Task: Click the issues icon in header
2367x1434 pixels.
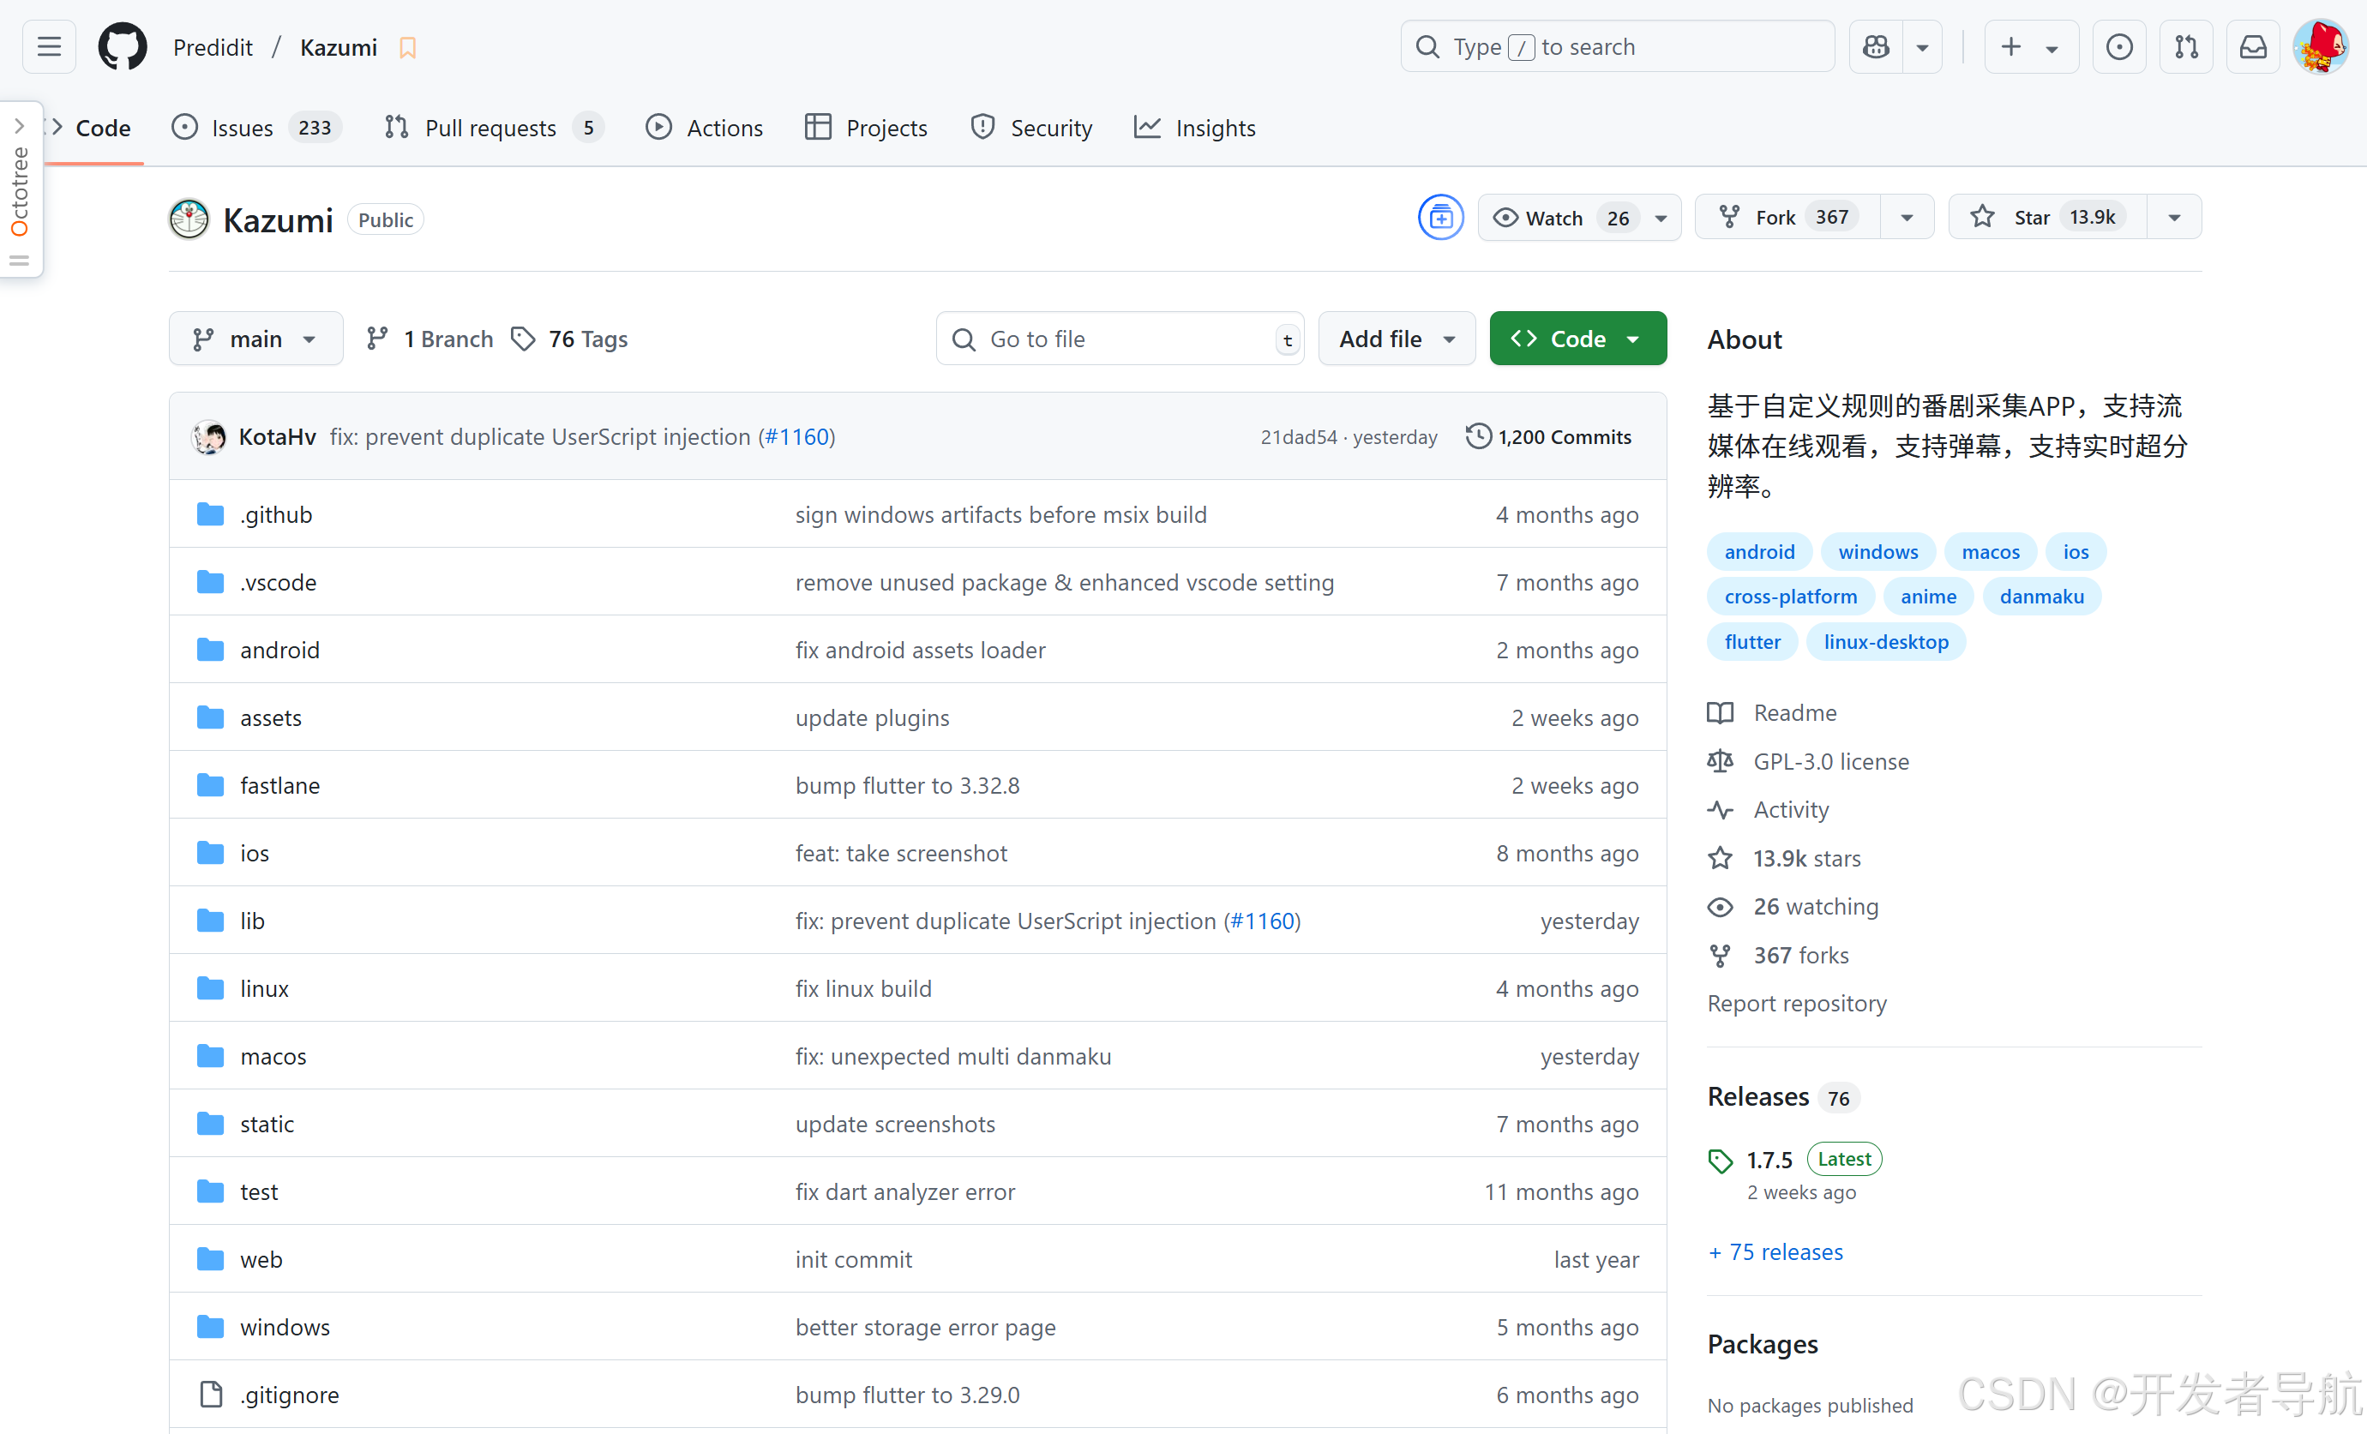Action: 2118,46
